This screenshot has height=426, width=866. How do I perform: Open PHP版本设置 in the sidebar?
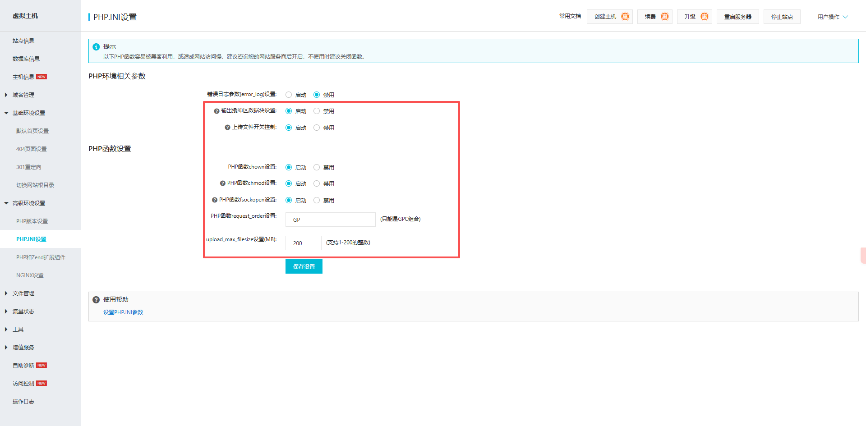click(32, 221)
